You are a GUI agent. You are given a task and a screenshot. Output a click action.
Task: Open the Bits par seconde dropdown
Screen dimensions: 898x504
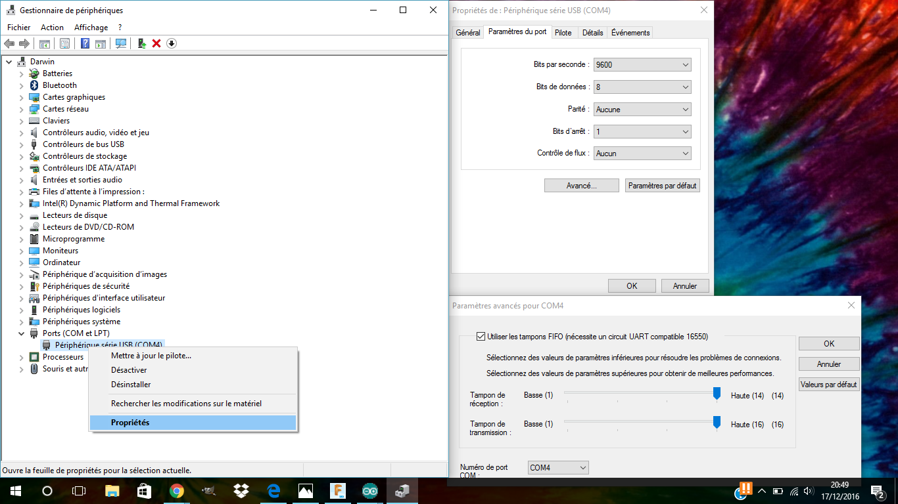click(x=642, y=65)
